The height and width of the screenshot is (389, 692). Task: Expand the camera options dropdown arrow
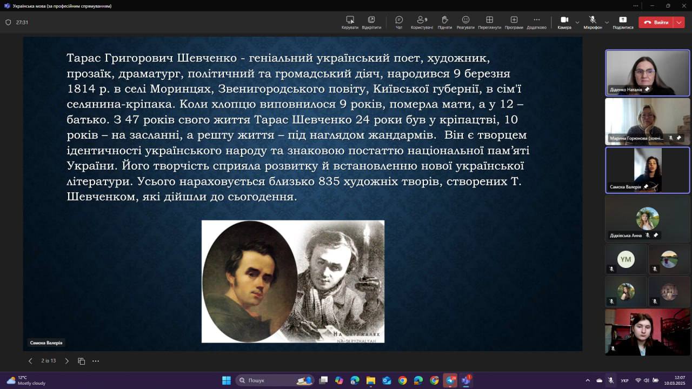[x=577, y=23]
